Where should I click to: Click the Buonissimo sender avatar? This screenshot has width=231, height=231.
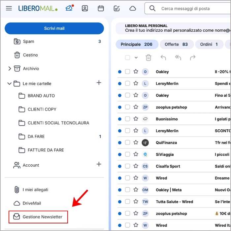(x=145, y=119)
